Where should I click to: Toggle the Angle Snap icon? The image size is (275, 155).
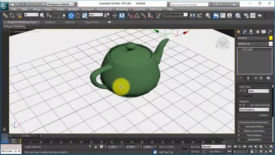[x=137, y=15]
